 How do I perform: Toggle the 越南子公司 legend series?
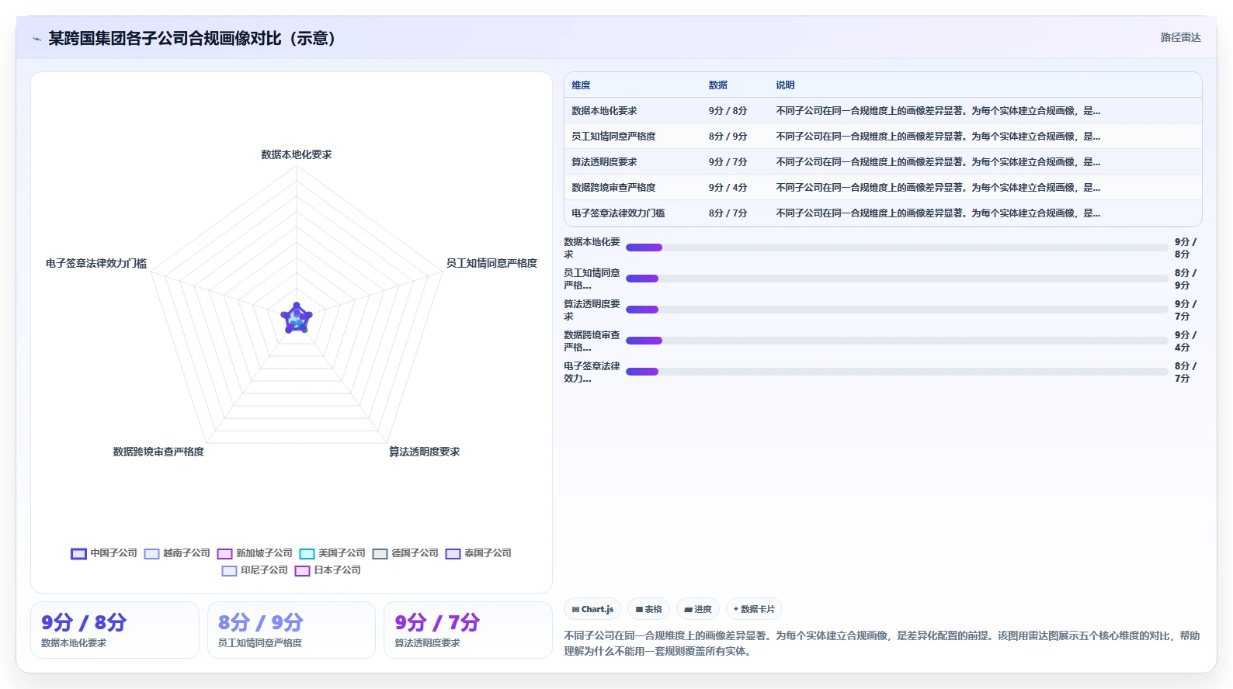click(177, 553)
